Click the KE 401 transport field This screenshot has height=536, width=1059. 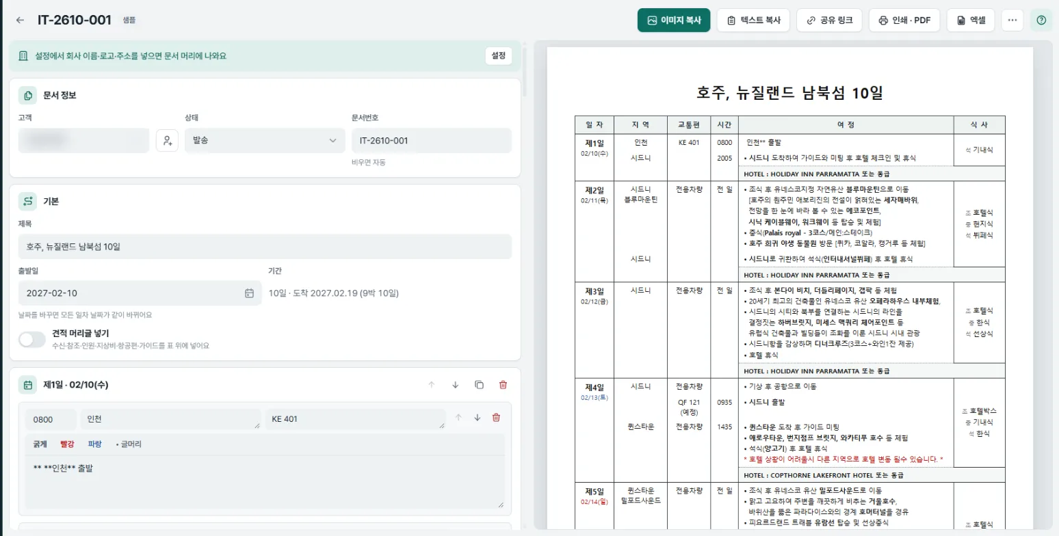coord(355,418)
